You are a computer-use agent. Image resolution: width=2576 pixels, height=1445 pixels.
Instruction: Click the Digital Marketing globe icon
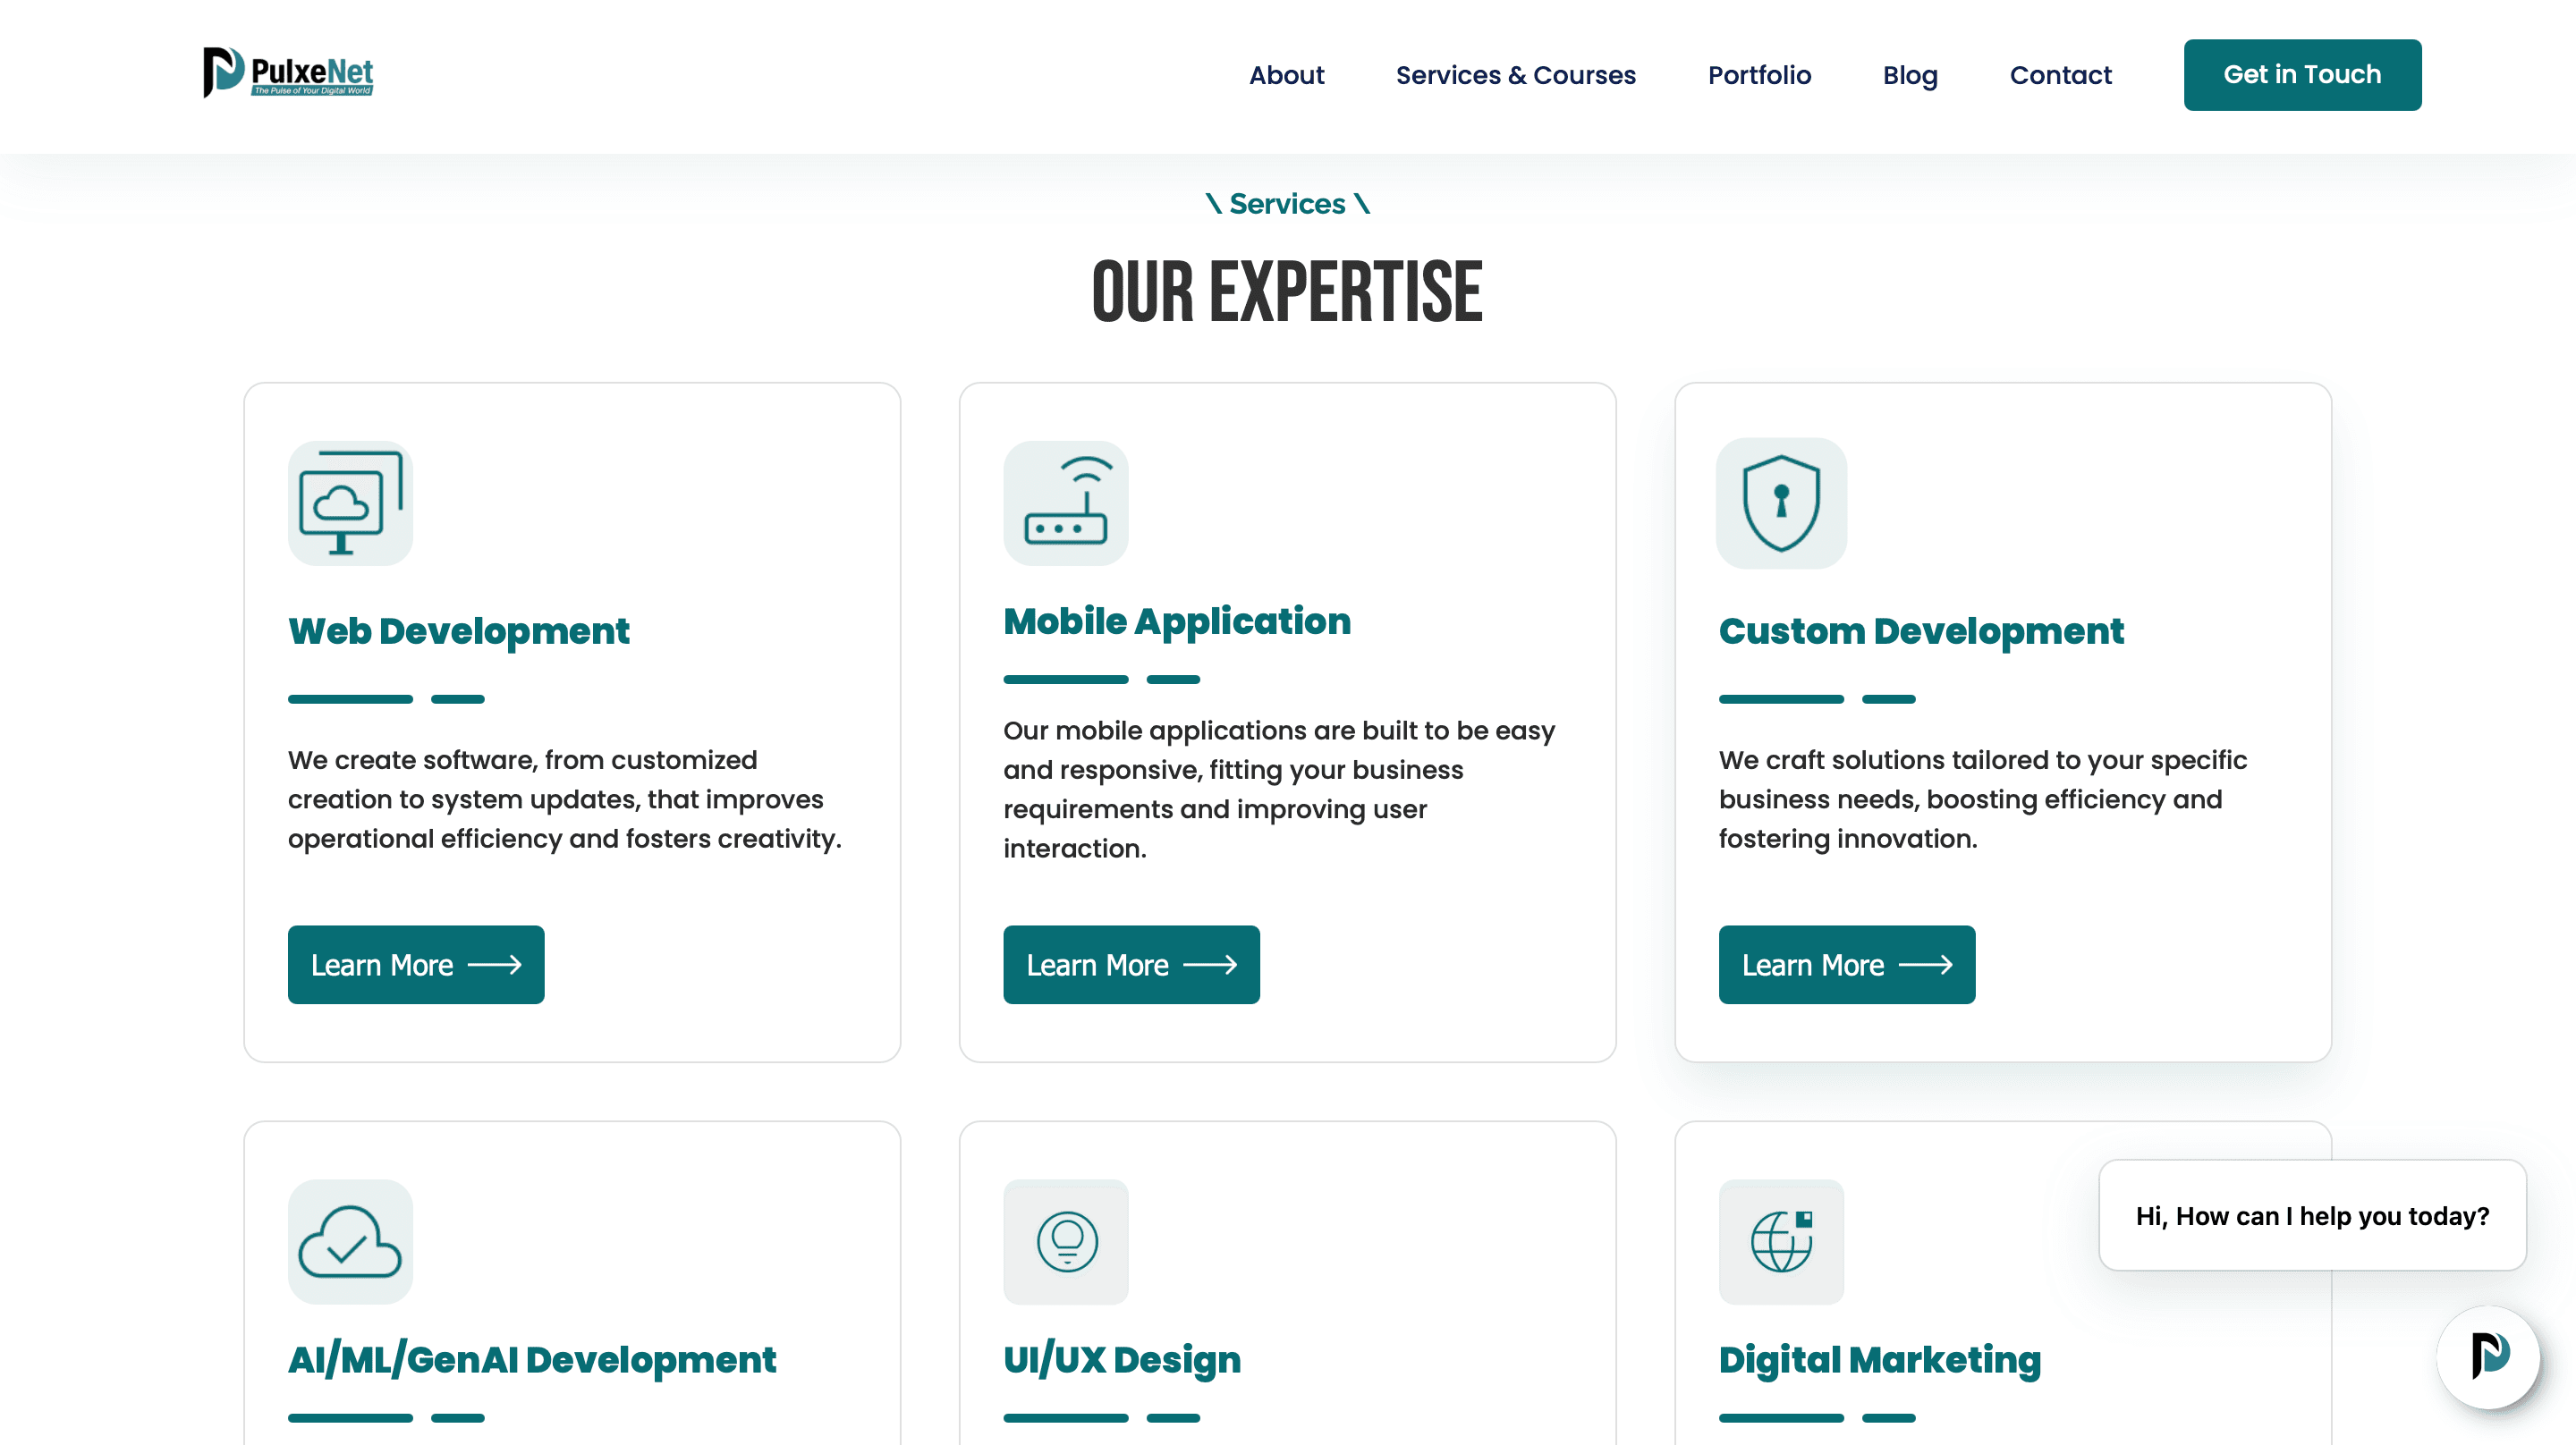click(x=1781, y=1241)
